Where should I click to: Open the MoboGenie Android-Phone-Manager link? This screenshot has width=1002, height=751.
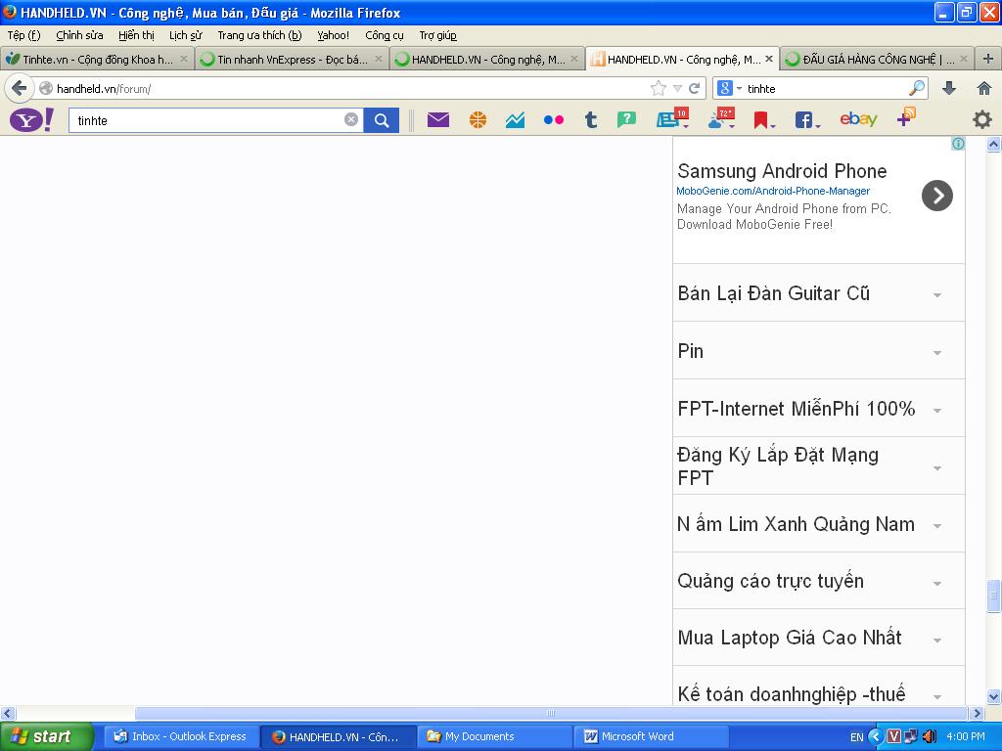pyautogui.click(x=773, y=191)
